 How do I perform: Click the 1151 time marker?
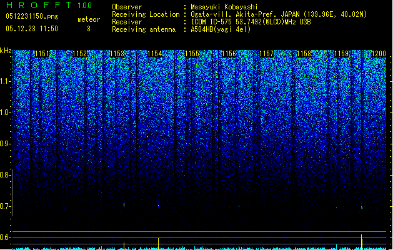pyautogui.click(x=42, y=54)
